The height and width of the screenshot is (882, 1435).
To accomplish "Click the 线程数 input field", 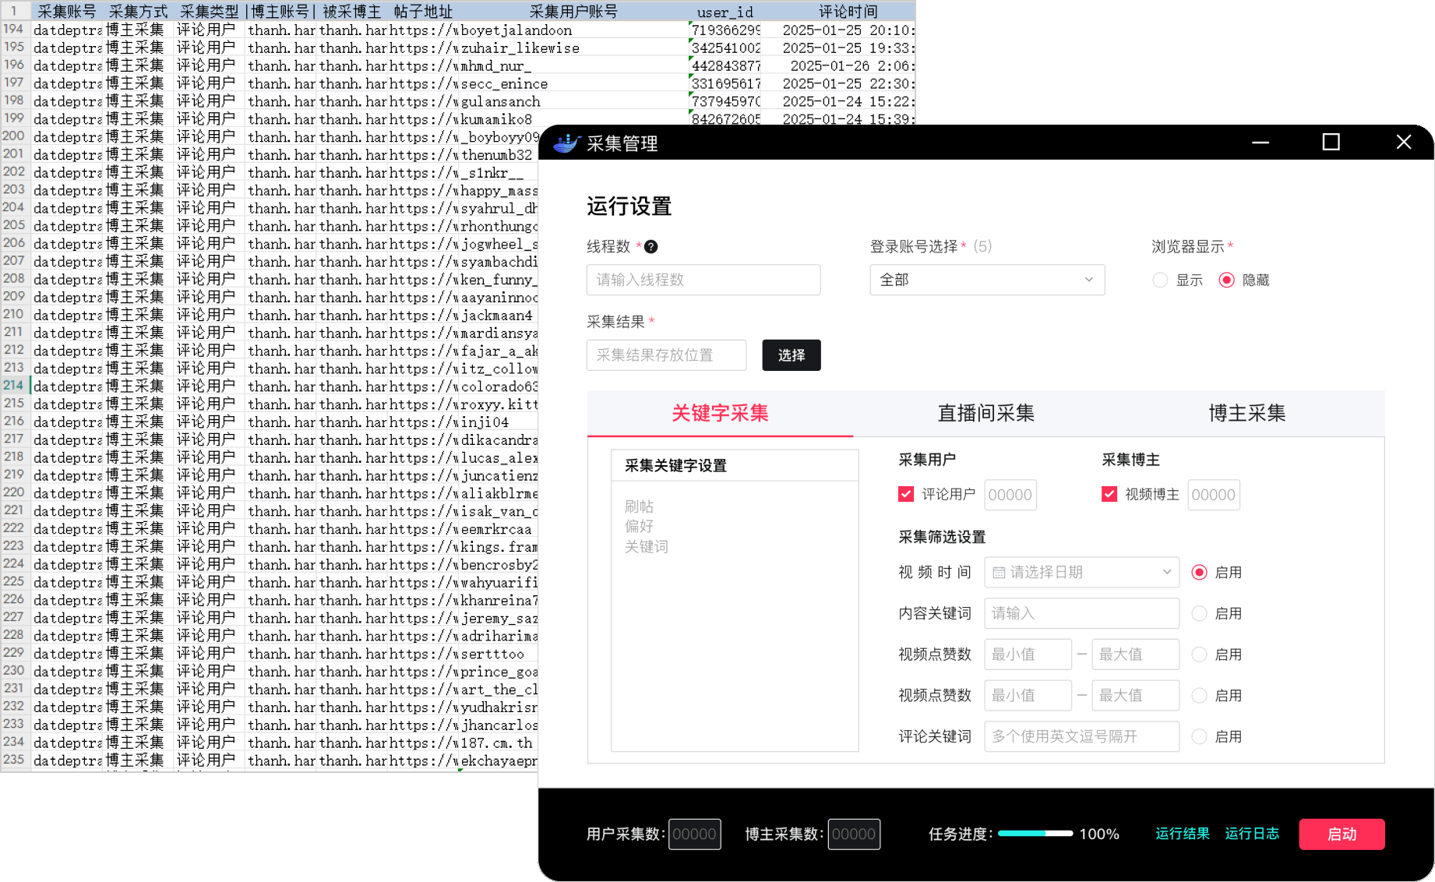I will [703, 280].
